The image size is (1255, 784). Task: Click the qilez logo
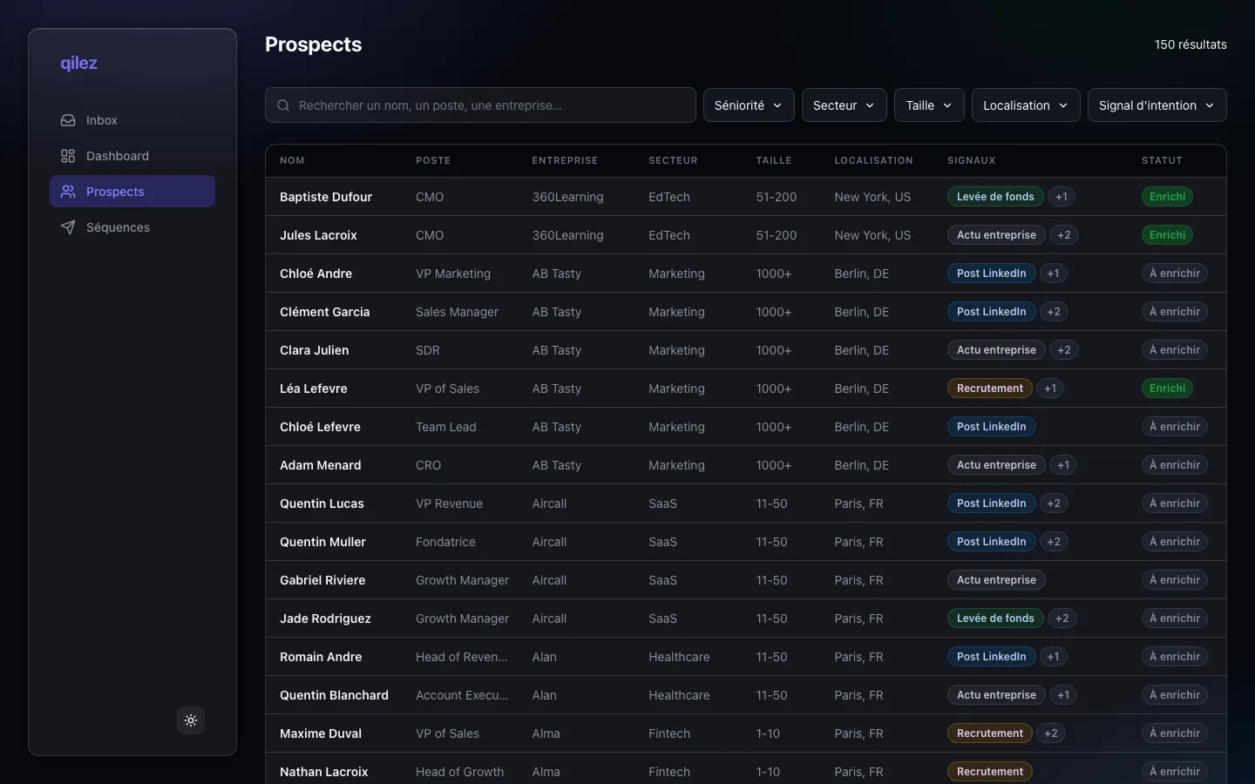(78, 63)
